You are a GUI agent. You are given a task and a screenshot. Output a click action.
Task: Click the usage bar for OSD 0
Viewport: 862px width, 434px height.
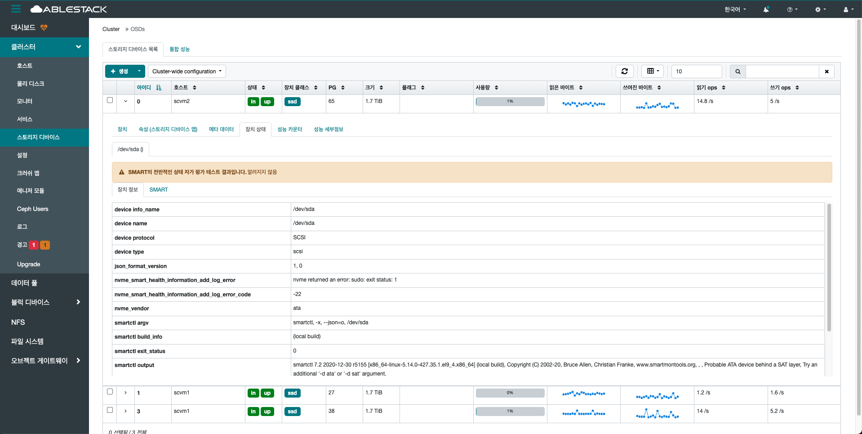[x=510, y=102]
